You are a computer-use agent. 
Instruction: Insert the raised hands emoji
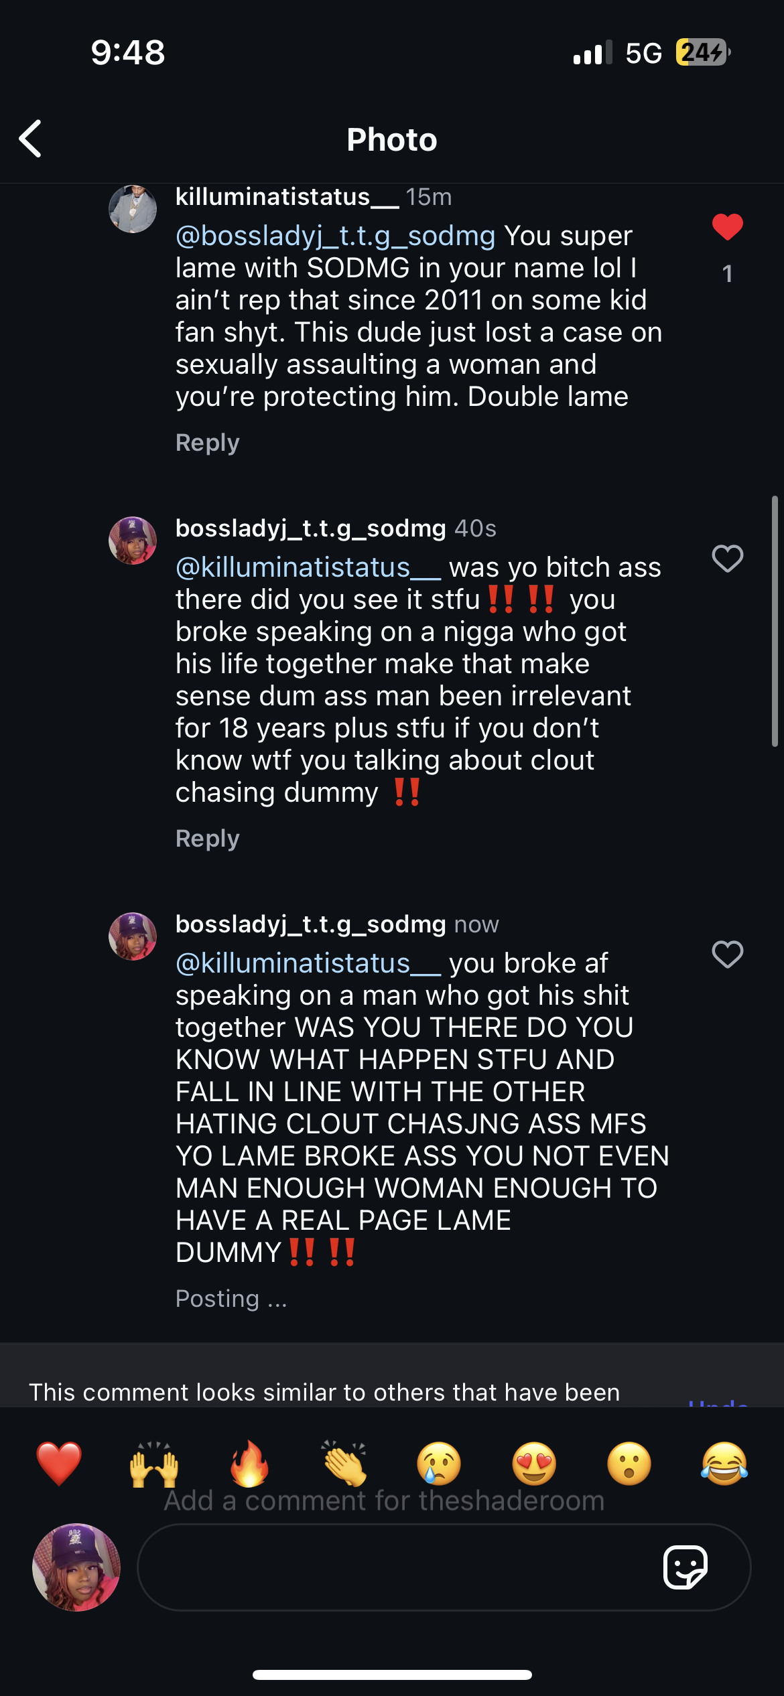(154, 1463)
